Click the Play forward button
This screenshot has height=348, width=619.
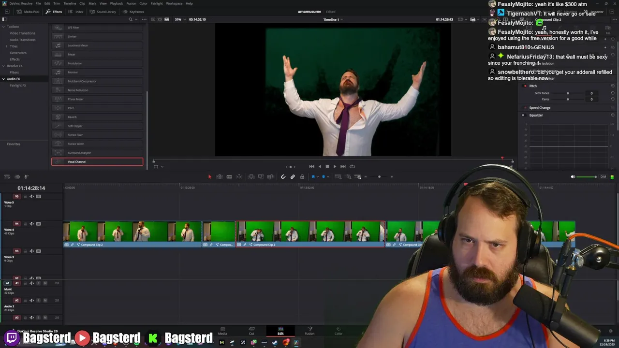click(x=335, y=166)
